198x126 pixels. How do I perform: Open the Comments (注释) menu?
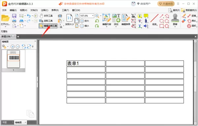tap(45, 10)
